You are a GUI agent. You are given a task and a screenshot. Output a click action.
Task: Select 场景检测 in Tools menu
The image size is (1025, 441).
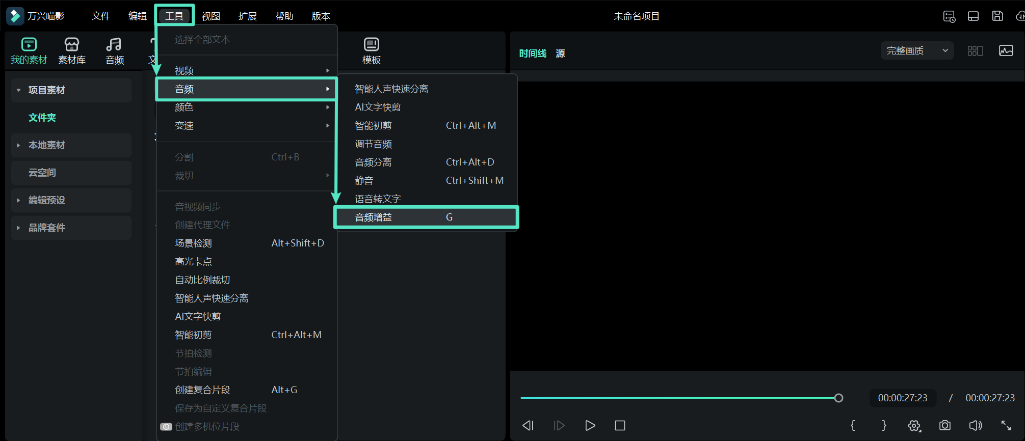coord(247,243)
